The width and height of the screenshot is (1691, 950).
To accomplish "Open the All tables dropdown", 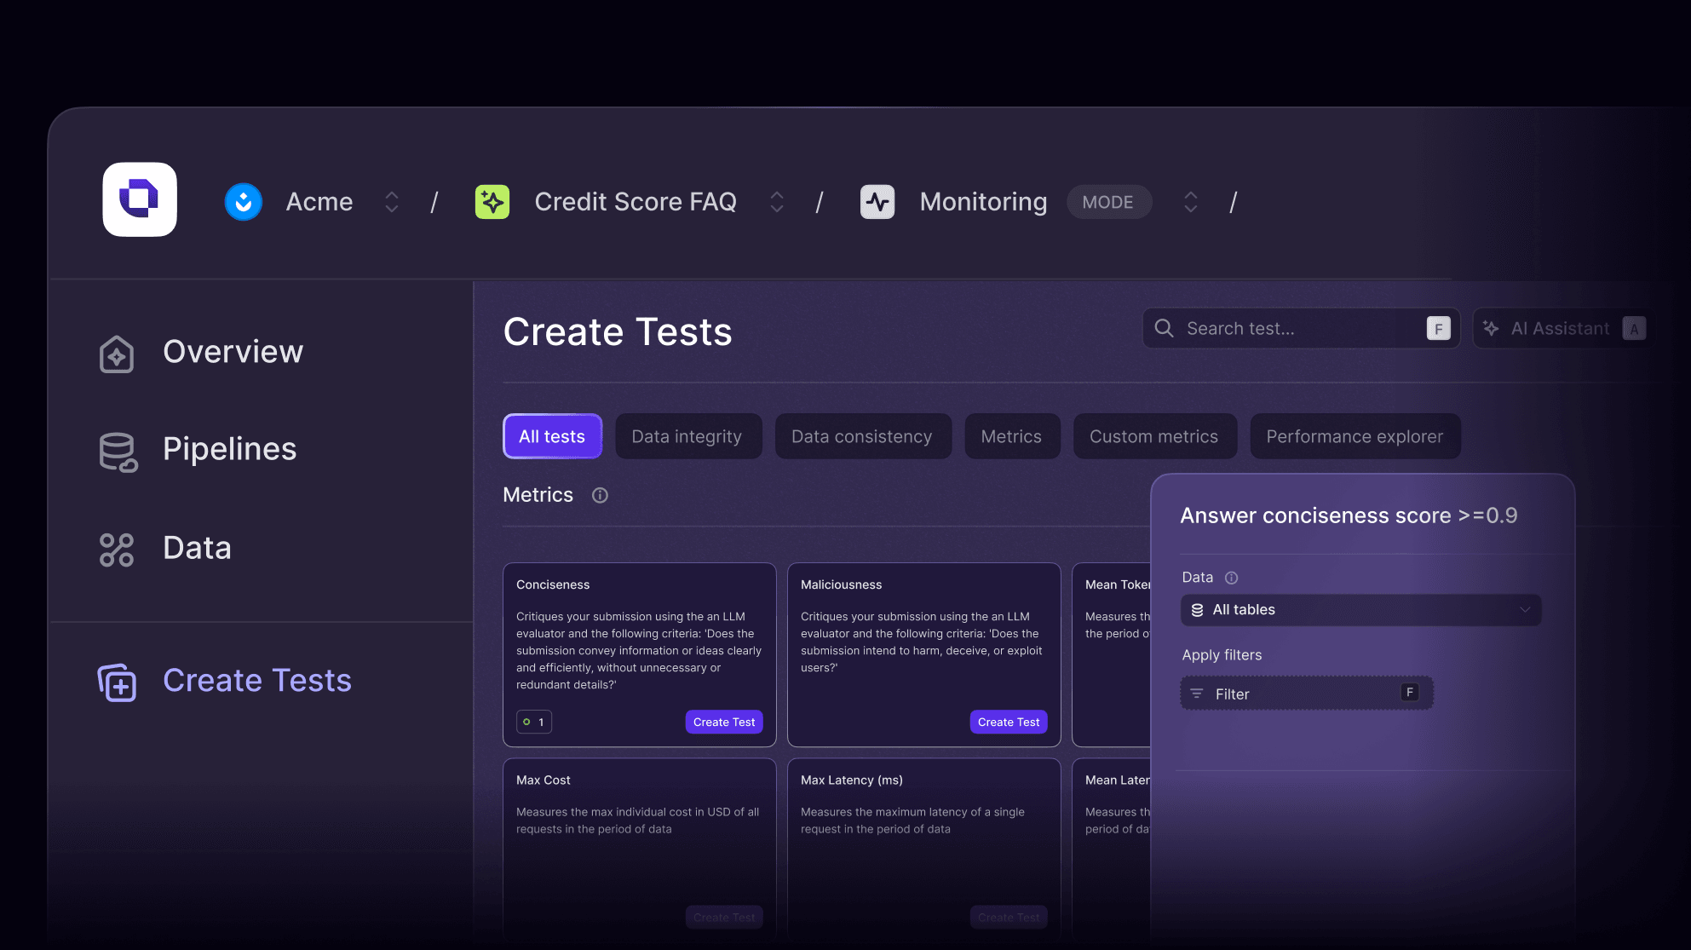I will coord(1360,609).
